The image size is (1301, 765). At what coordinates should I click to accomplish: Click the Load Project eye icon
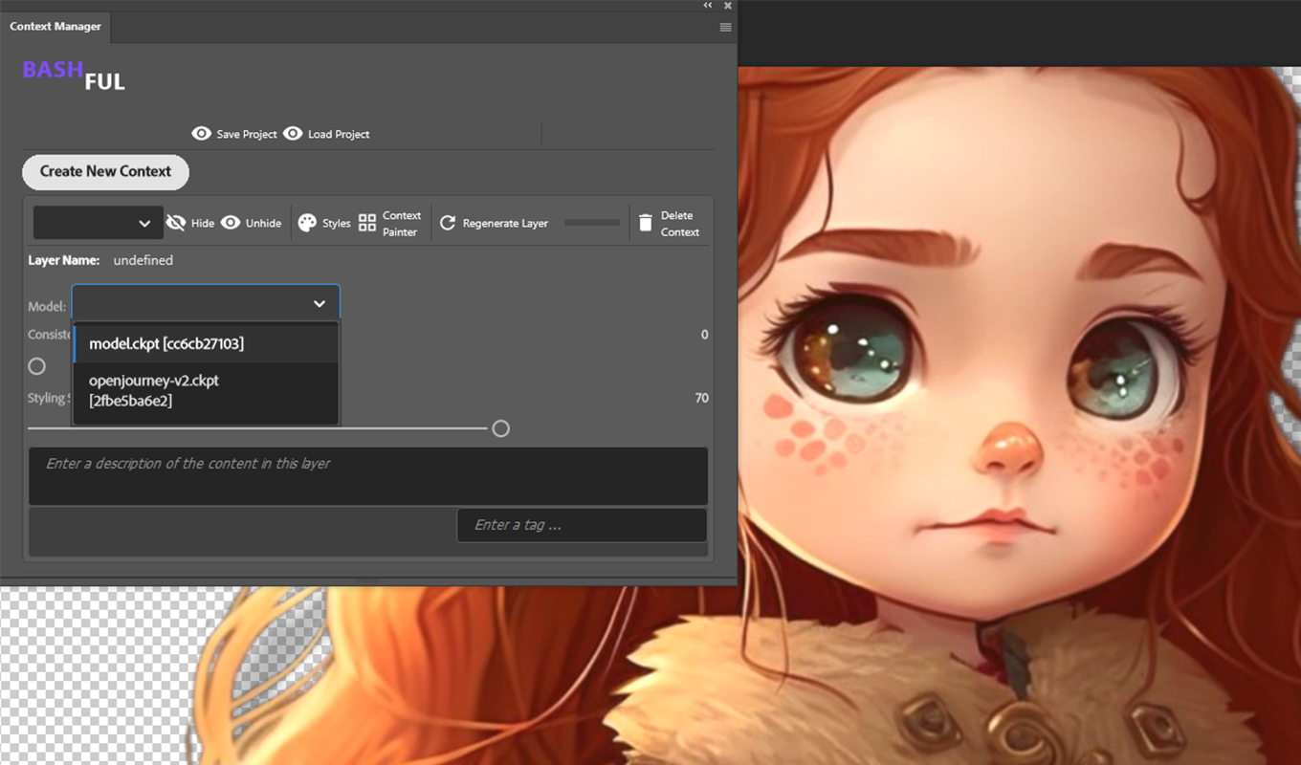tap(293, 134)
